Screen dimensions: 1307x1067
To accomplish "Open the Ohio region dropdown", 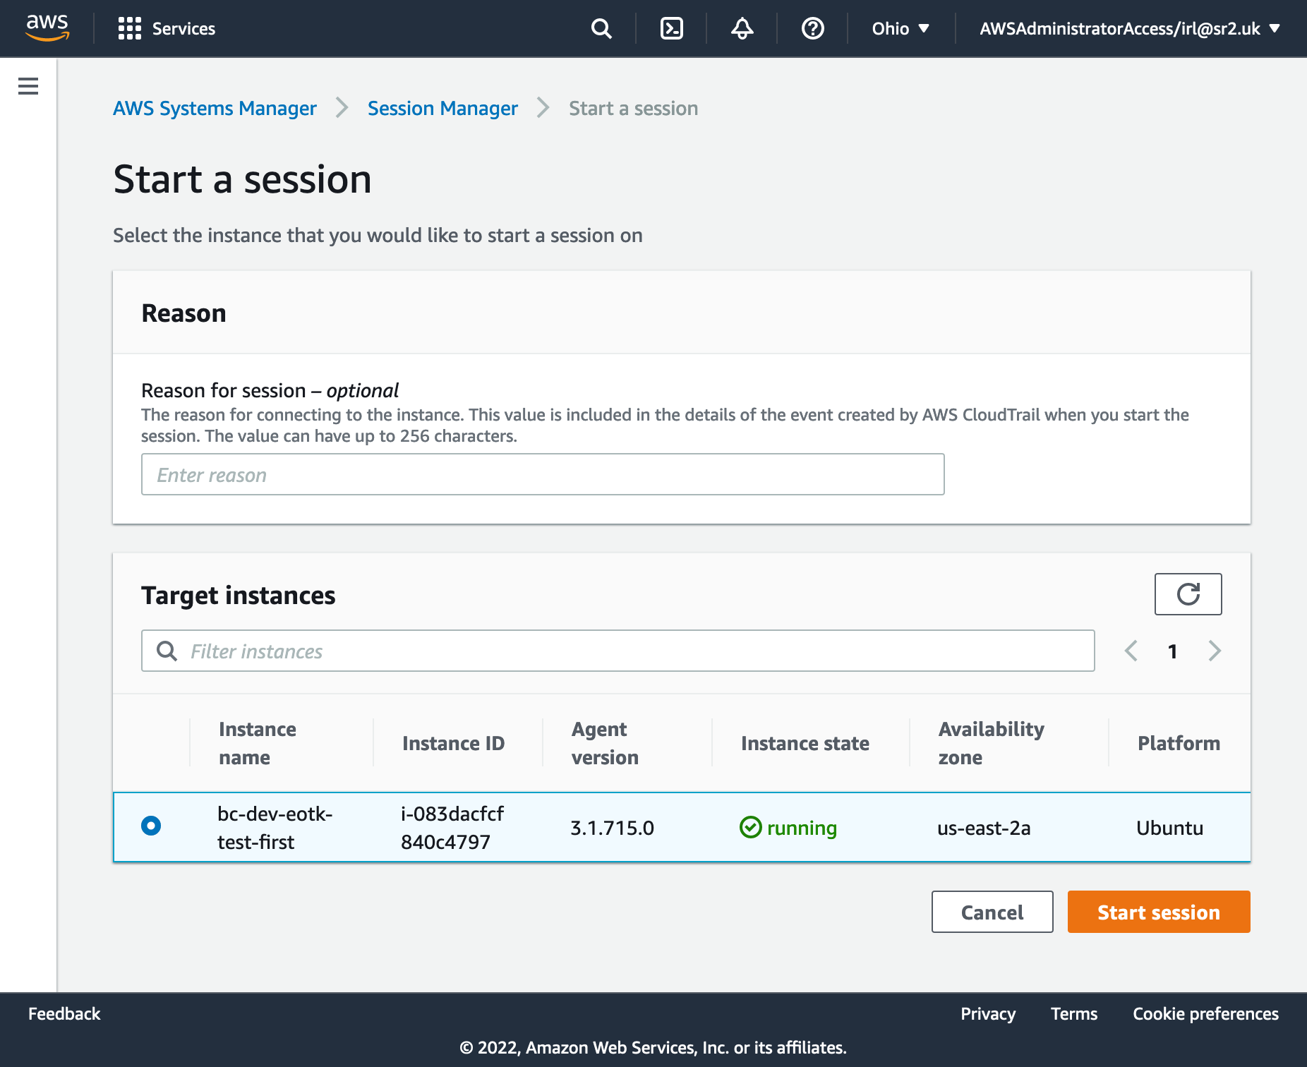I will (901, 28).
